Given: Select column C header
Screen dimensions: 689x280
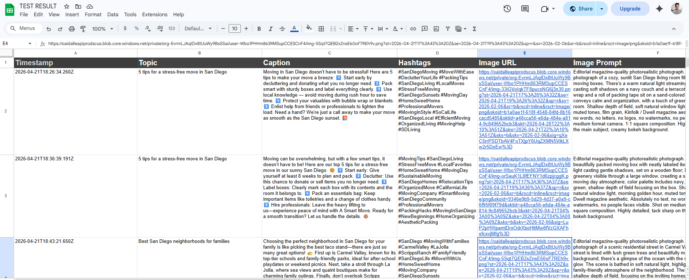Looking at the screenshot, I should (330, 53).
